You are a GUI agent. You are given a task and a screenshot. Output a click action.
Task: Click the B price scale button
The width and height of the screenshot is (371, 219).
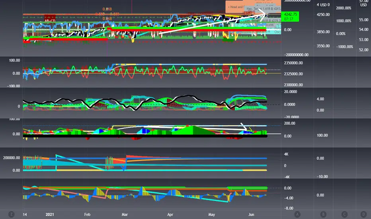pos(323,215)
